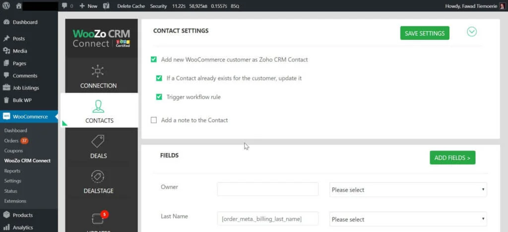Collapse Contact Settings with the circled chevron
This screenshot has width=508, height=232.
point(472,32)
